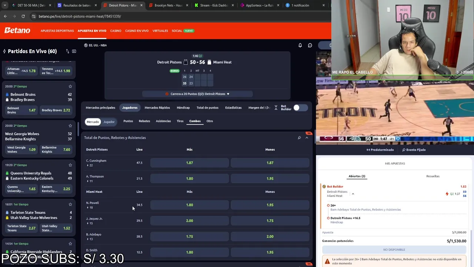Favorite the West Georgia Wolves match star
The height and width of the screenshot is (267, 474).
(x=70, y=126)
